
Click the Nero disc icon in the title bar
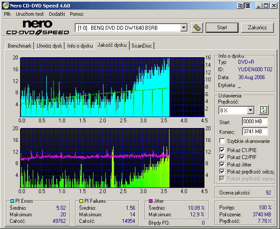click(x=6, y=5)
